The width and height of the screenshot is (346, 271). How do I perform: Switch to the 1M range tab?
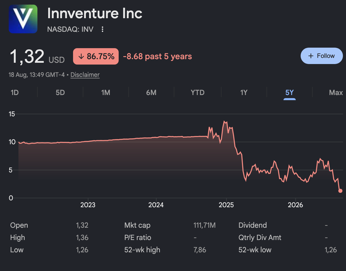(106, 92)
